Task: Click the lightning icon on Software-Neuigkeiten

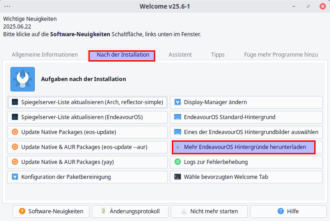Action: [22, 211]
